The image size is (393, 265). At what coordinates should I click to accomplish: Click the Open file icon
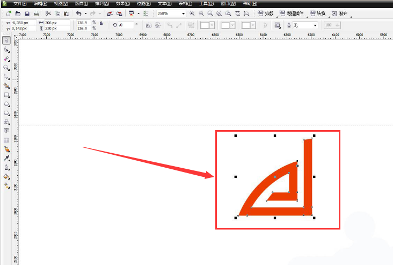tap(18, 13)
